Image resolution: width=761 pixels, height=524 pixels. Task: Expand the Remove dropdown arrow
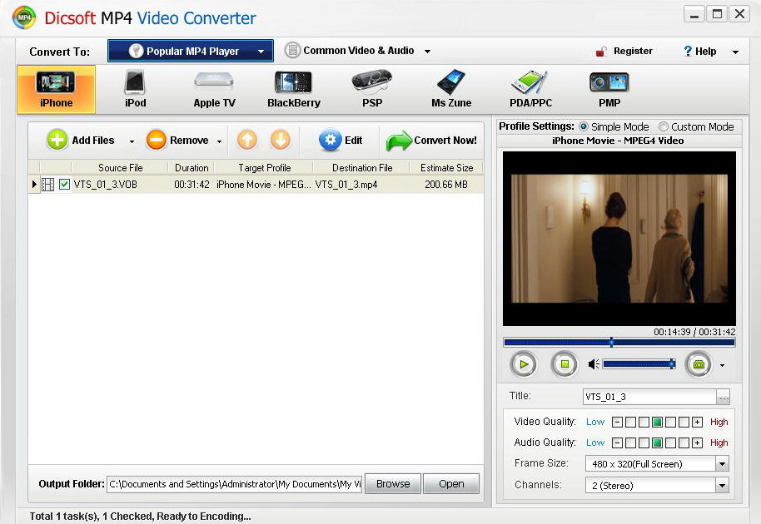click(x=219, y=141)
